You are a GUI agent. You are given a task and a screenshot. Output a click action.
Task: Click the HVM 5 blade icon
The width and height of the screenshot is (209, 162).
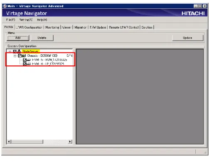click(x=29, y=60)
